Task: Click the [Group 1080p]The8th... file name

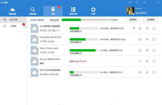Action: [50, 59]
